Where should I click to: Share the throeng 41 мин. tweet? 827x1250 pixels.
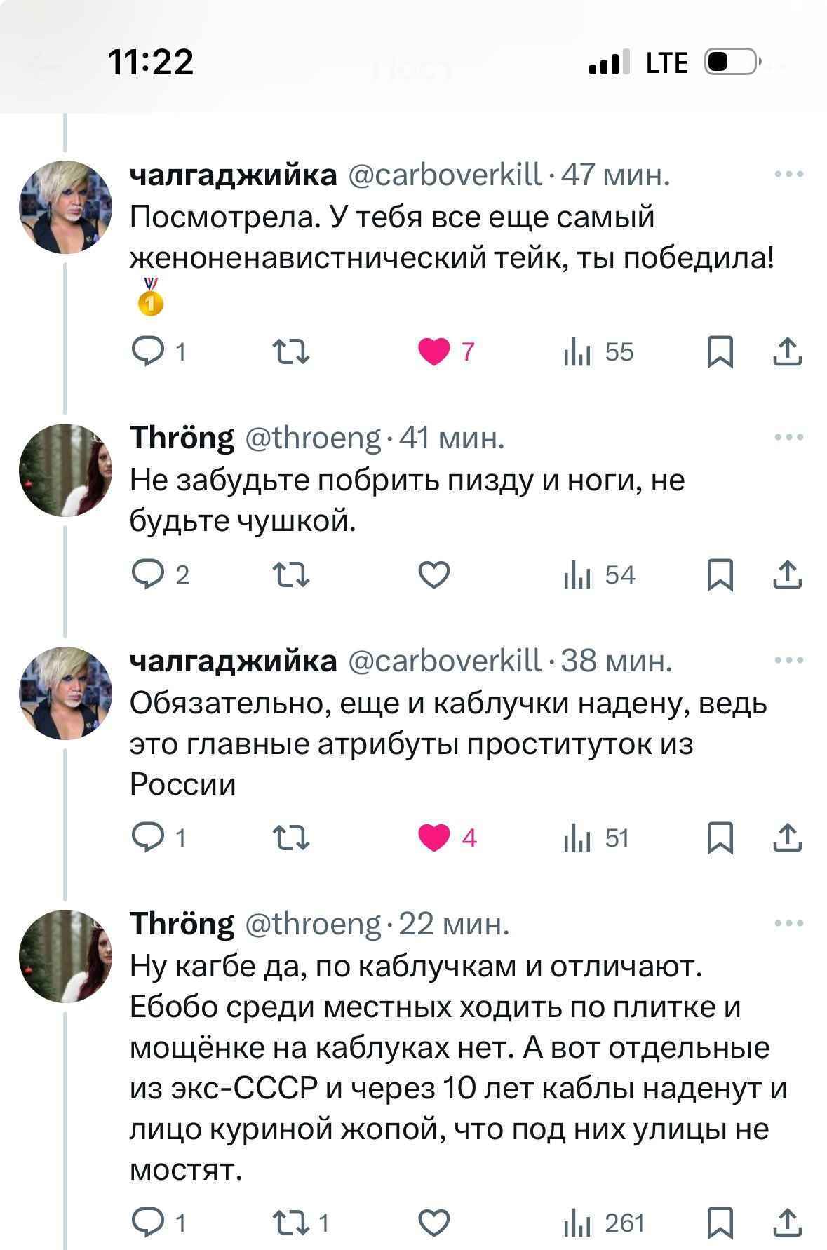[x=787, y=575]
